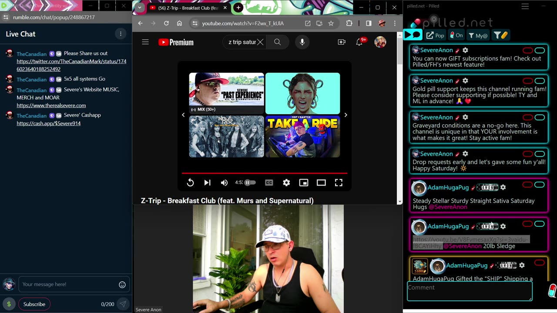
Task: Open Rumble Live Chat options menu
Action: 121,34
